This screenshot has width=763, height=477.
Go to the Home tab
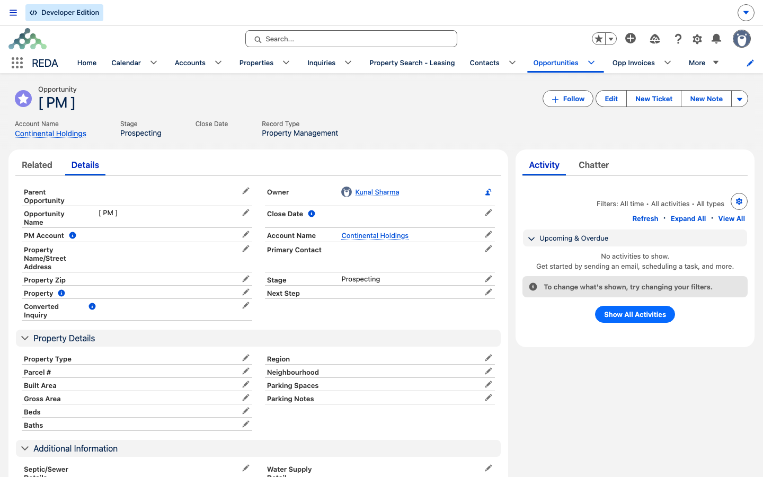(87, 63)
